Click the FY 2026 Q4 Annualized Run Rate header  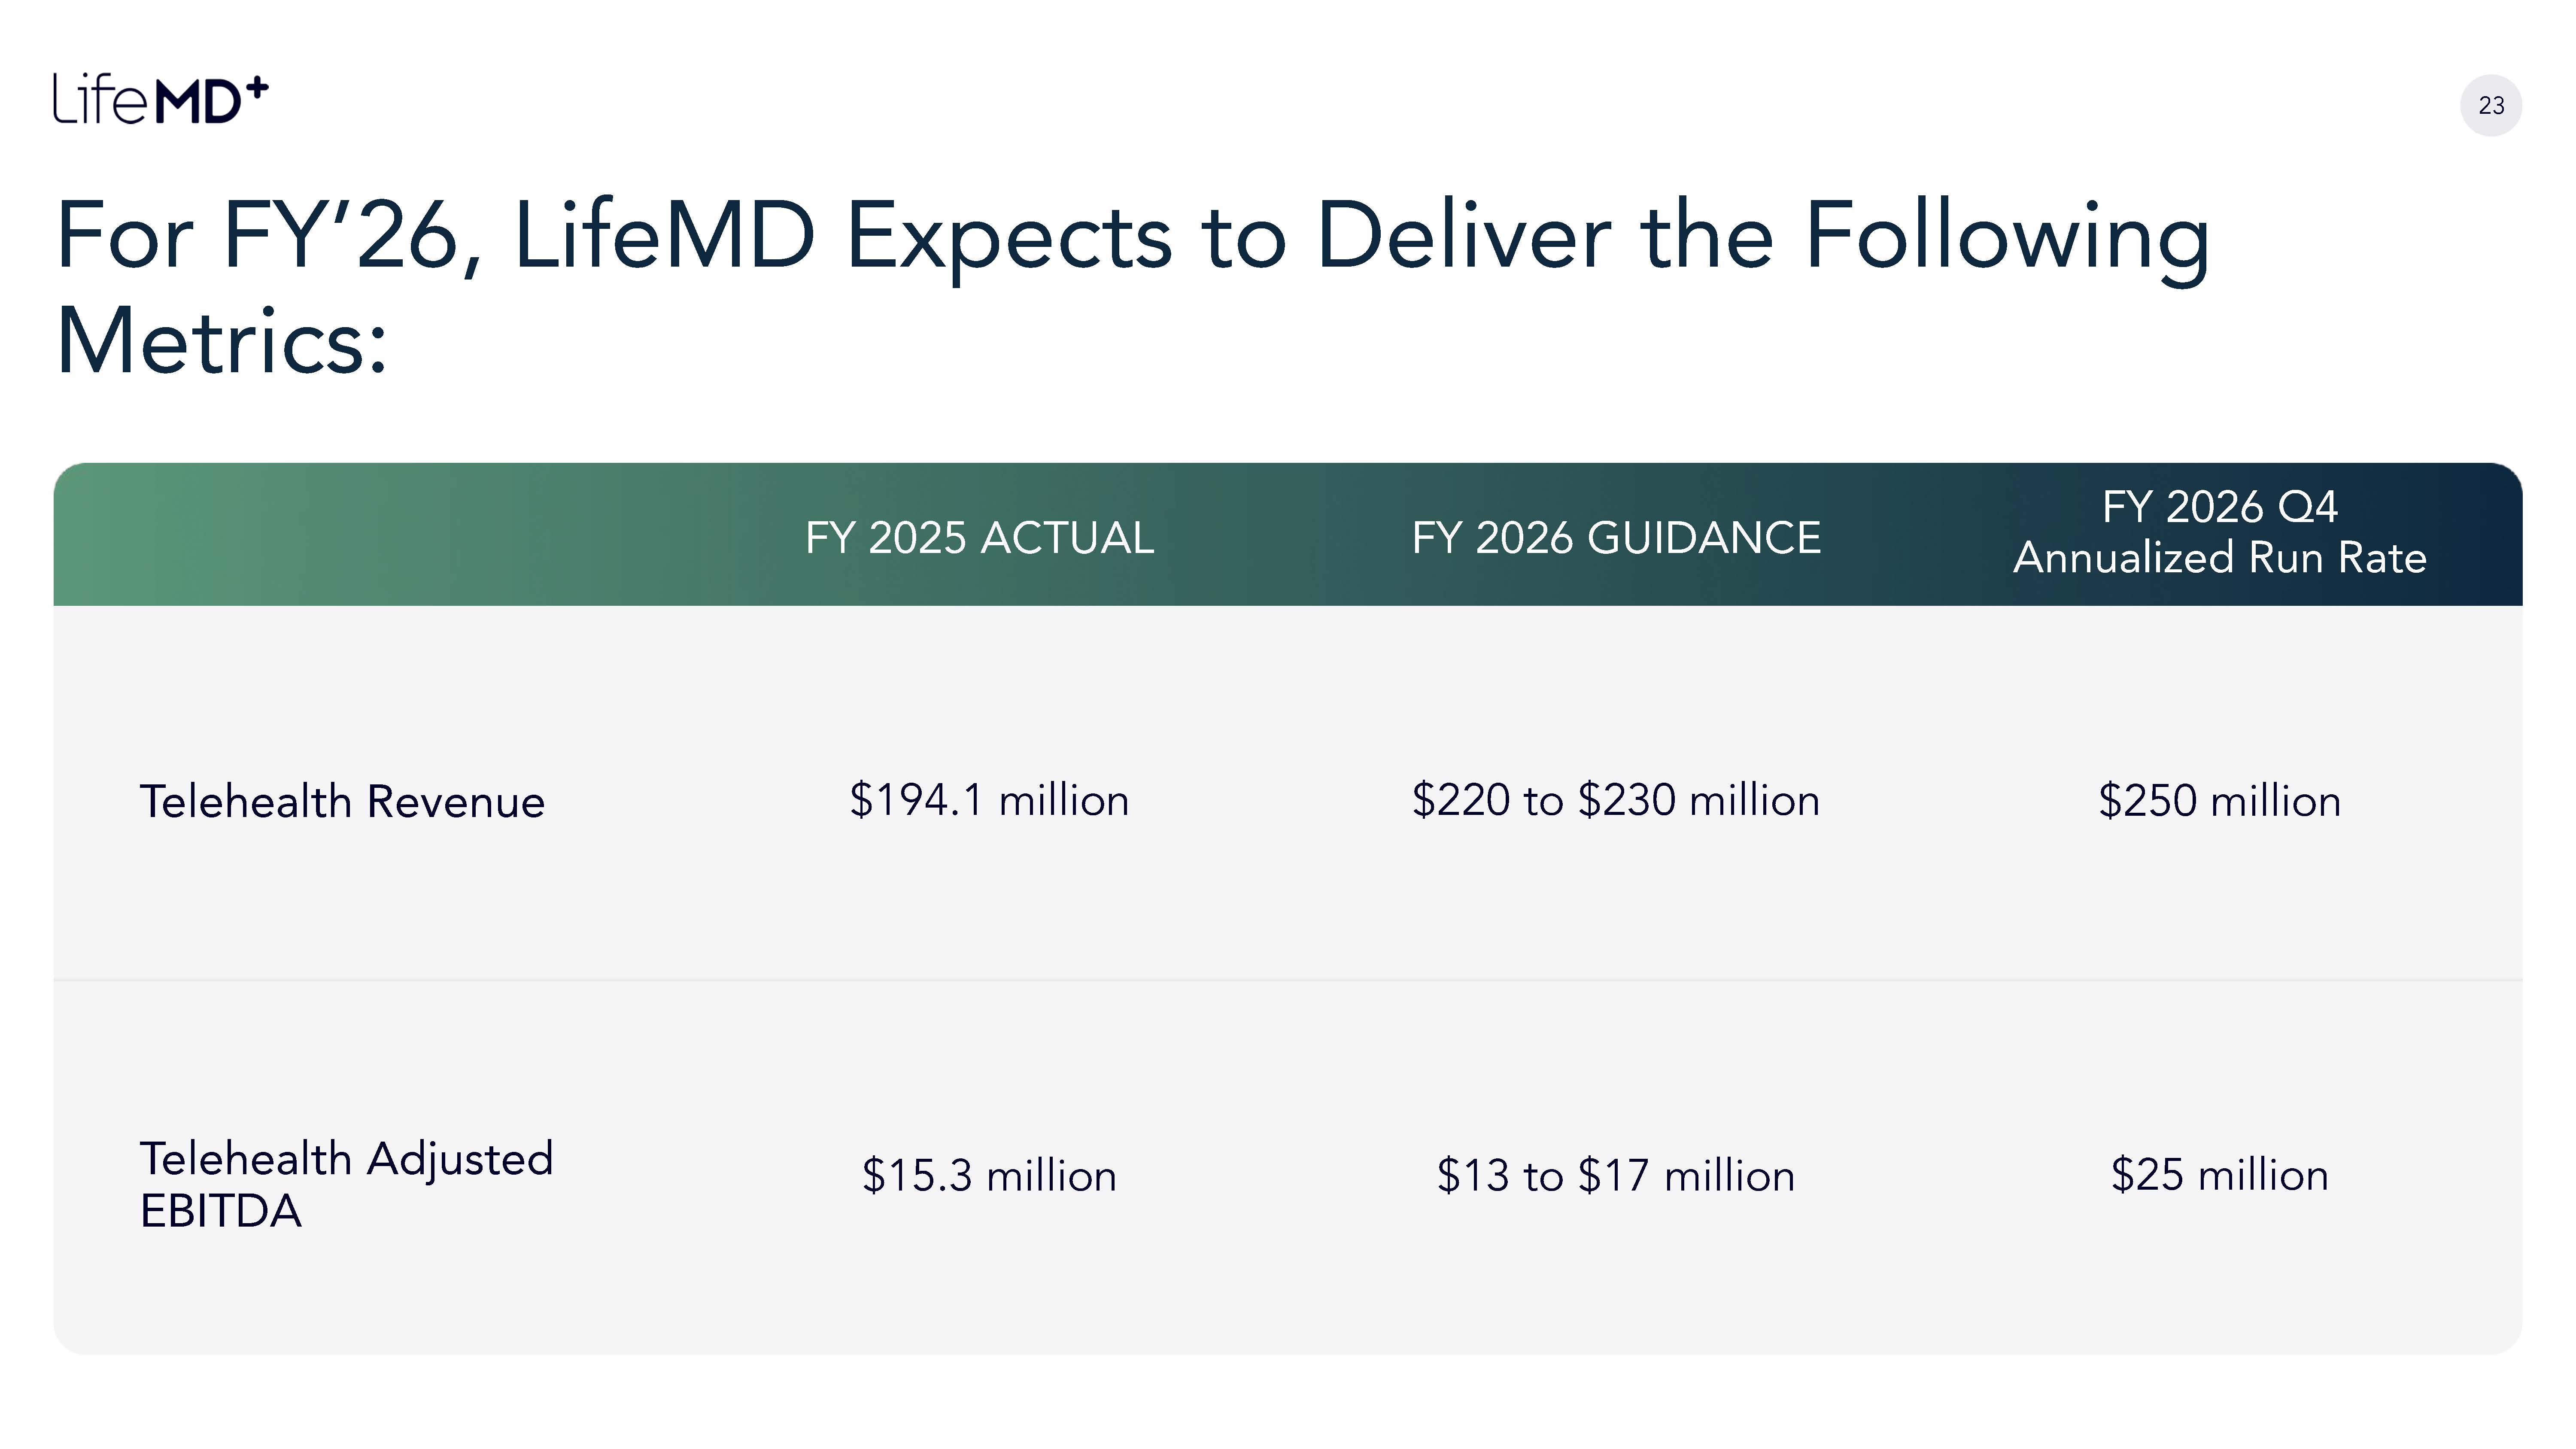[x=2219, y=533]
